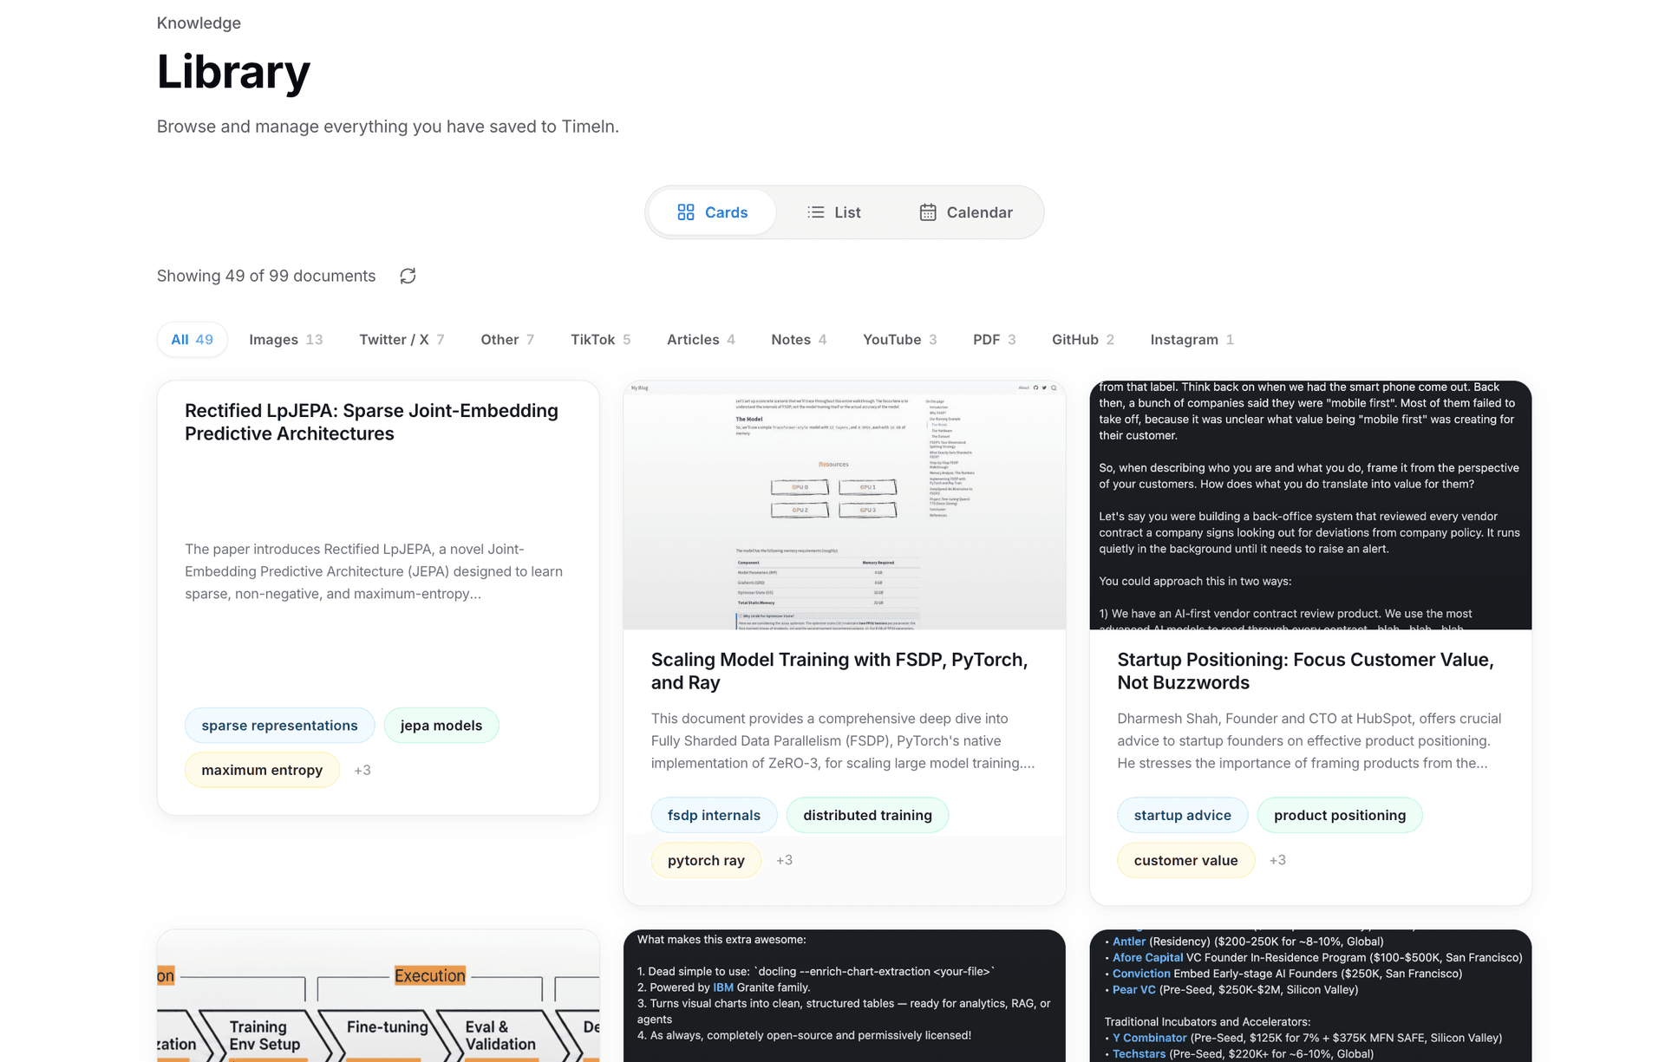This screenshot has width=1665, height=1062.
Task: Click the Dharmesh Shah summary text
Action: click(1309, 740)
